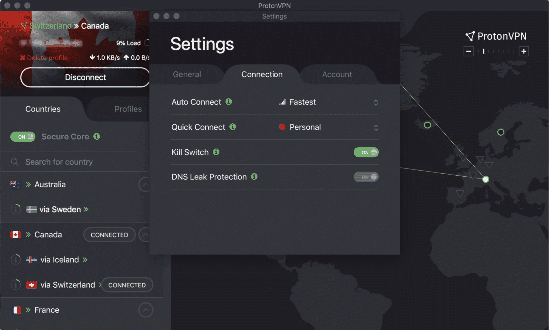This screenshot has width=549, height=330.
Task: Click the connected Switzerland node on map
Action: pos(485,179)
